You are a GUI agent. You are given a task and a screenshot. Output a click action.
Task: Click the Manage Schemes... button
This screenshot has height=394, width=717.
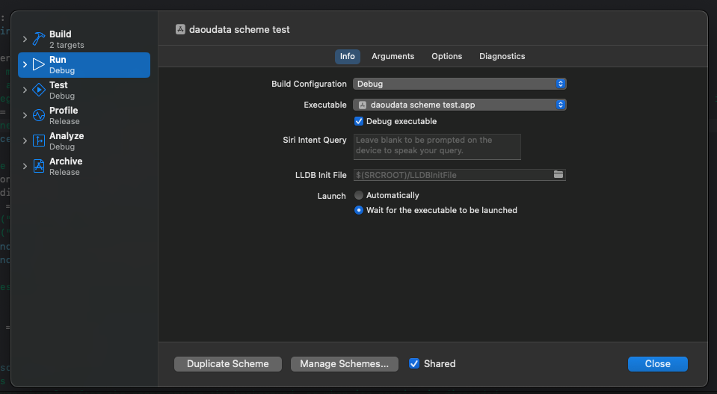pos(345,364)
